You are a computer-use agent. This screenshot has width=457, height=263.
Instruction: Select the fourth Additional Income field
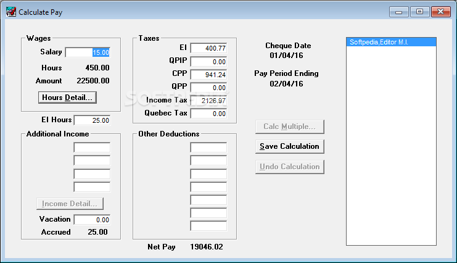pyautogui.click(x=92, y=187)
